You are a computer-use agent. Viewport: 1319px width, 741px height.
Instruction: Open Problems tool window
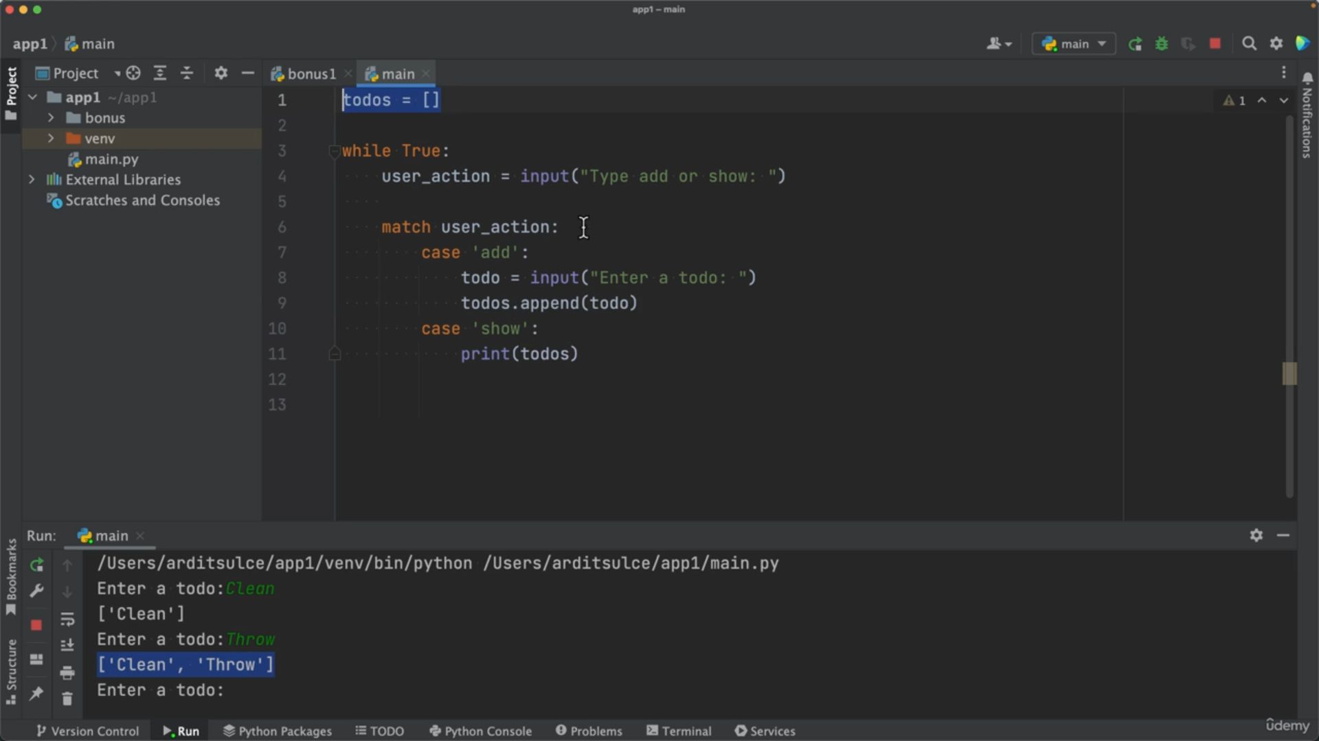[x=589, y=731]
